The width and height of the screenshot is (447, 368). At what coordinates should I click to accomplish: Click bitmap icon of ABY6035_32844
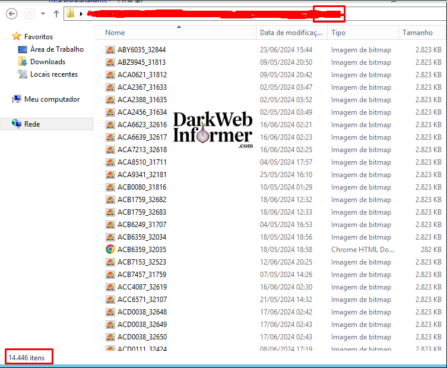tap(110, 50)
